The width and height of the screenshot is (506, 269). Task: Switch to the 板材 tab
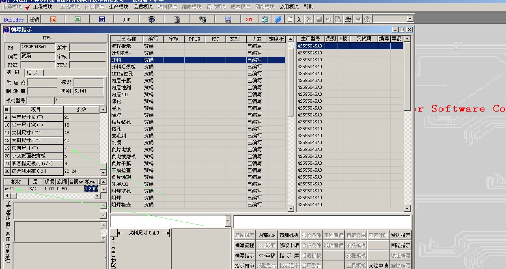pyautogui.click(x=13, y=72)
